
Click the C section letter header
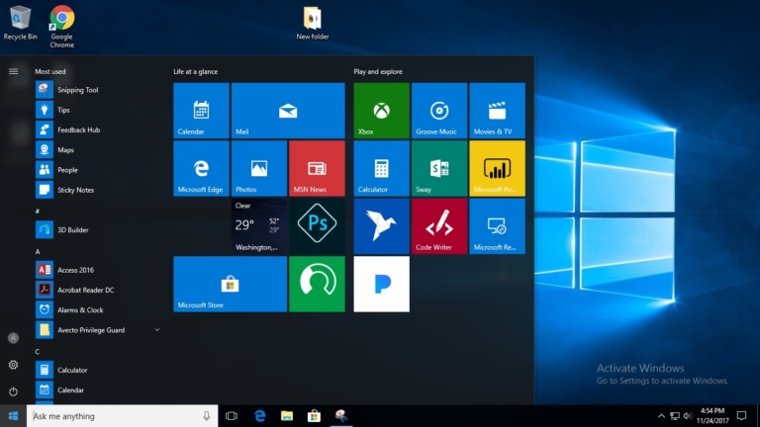tap(38, 352)
